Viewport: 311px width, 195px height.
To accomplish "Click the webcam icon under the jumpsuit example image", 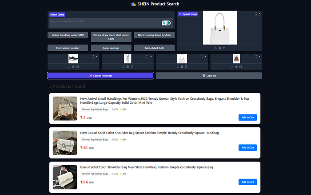I will pos(128,67).
